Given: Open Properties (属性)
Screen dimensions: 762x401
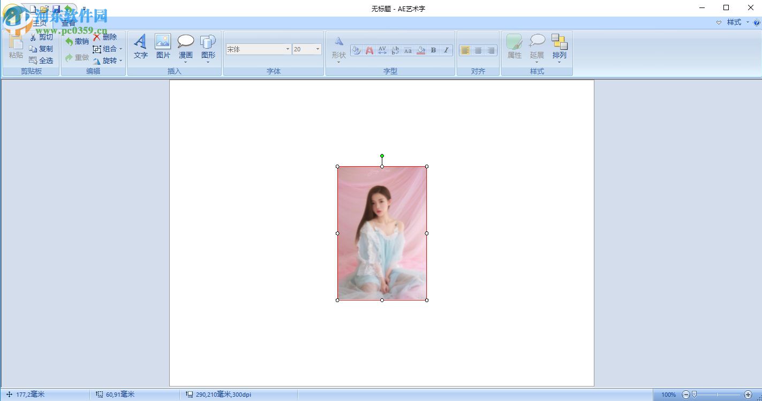Looking at the screenshot, I should tap(514, 47).
